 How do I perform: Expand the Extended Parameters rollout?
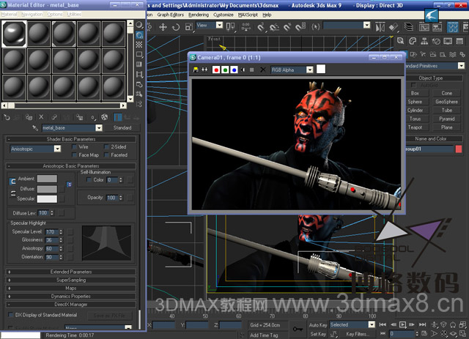[x=71, y=272]
